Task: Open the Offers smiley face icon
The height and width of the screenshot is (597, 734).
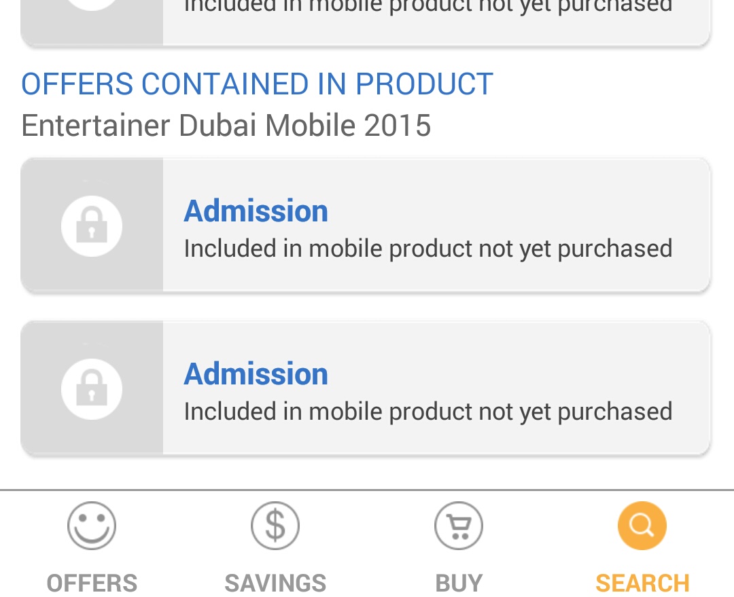Action: [92, 526]
